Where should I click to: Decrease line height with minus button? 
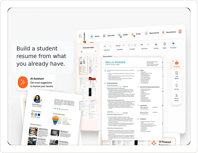coord(129,45)
